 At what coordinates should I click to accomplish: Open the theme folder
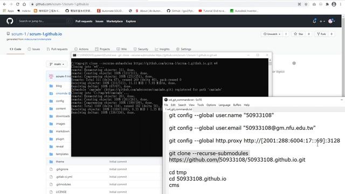[x=60, y=162]
